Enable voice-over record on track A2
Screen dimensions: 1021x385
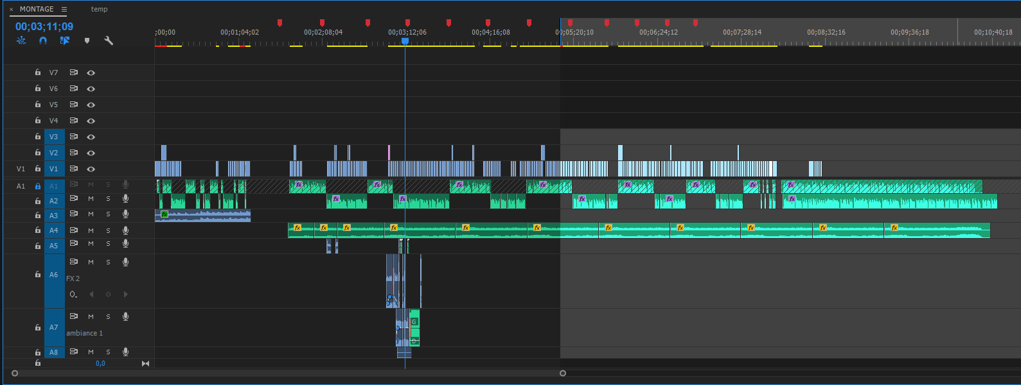(x=125, y=199)
